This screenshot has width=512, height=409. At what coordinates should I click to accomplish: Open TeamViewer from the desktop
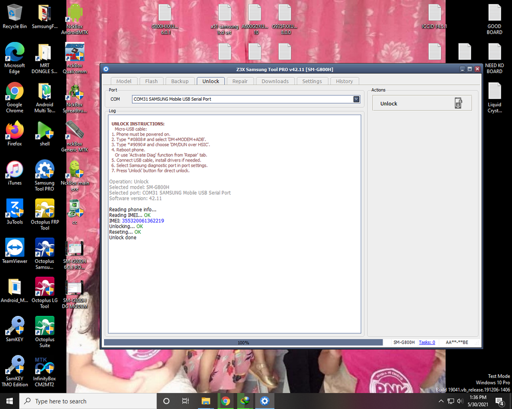point(14,251)
